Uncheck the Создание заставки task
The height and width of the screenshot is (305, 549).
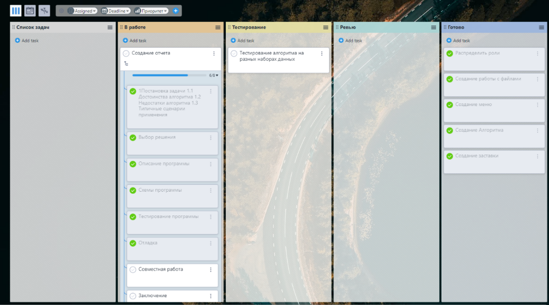pos(449,156)
